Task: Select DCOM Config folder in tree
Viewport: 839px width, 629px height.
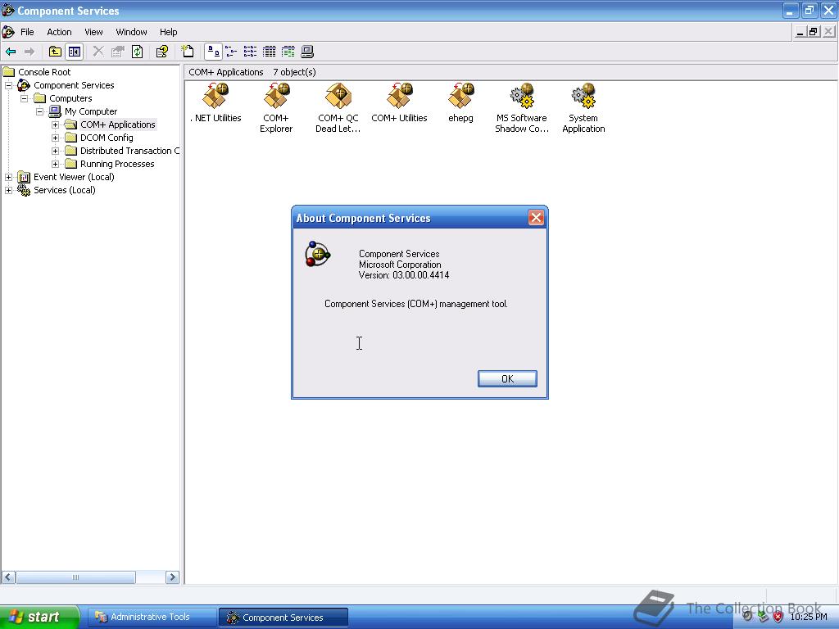Action: 107,138
